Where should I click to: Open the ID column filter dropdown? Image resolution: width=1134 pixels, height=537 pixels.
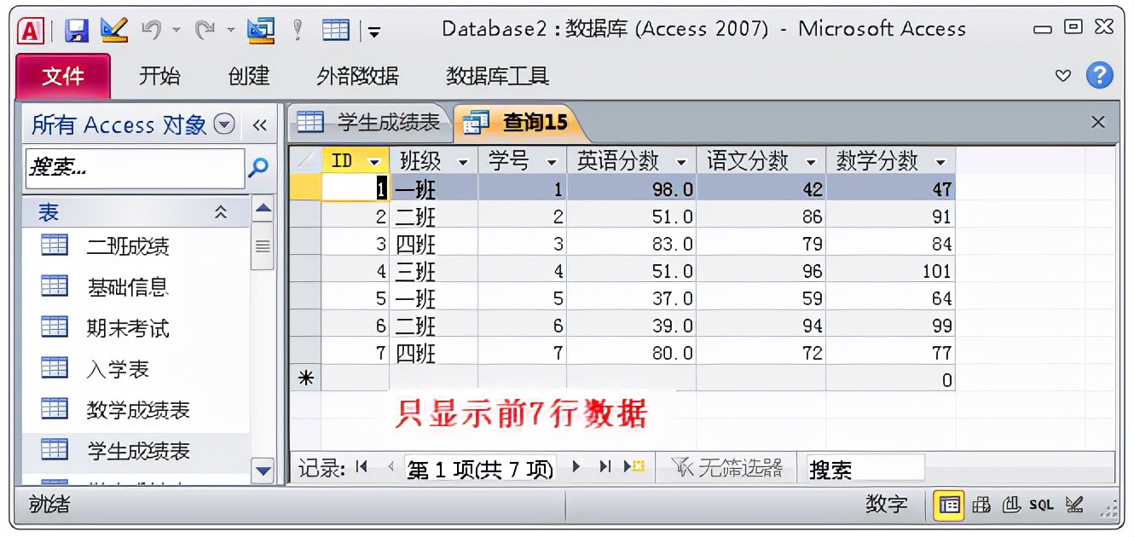[x=373, y=159]
